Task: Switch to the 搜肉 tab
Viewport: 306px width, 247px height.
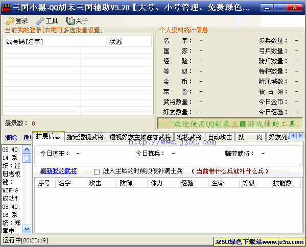Action: [251, 137]
